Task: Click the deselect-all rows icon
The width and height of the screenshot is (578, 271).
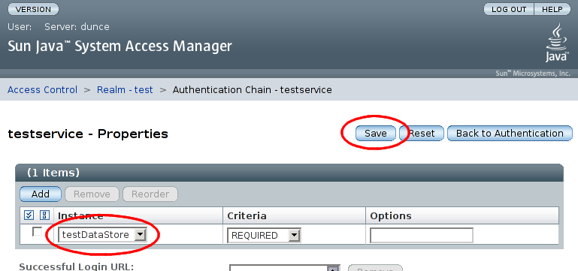Action: point(44,215)
